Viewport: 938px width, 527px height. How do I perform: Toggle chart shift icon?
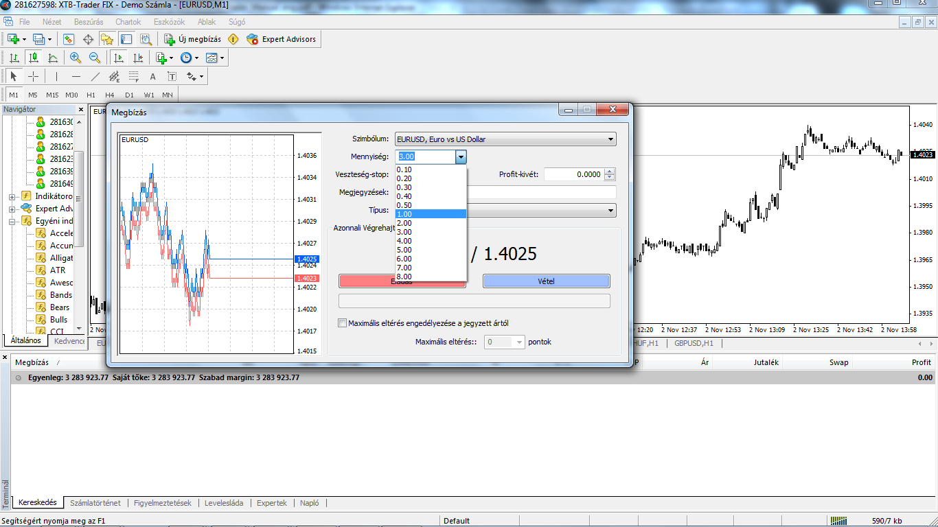pos(138,58)
